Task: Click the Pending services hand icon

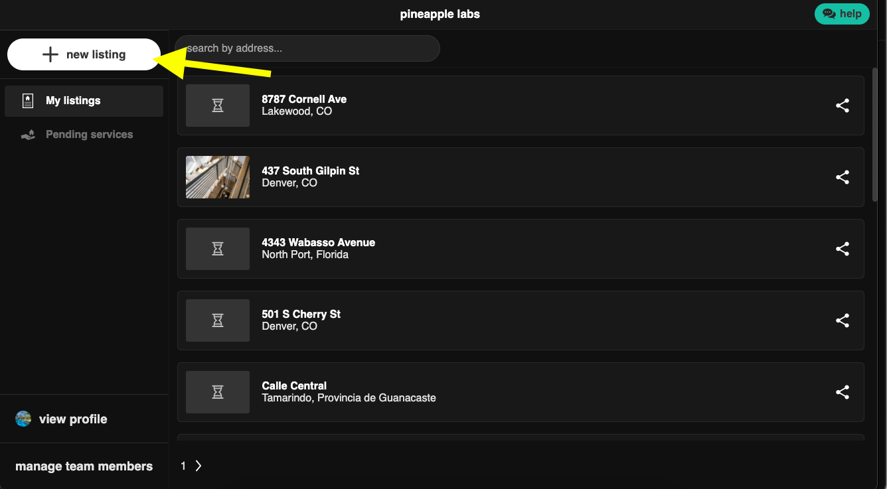Action: pos(27,135)
